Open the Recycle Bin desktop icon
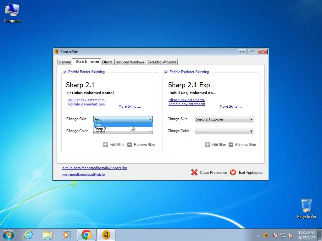This screenshot has width=322, height=241. tap(306, 208)
